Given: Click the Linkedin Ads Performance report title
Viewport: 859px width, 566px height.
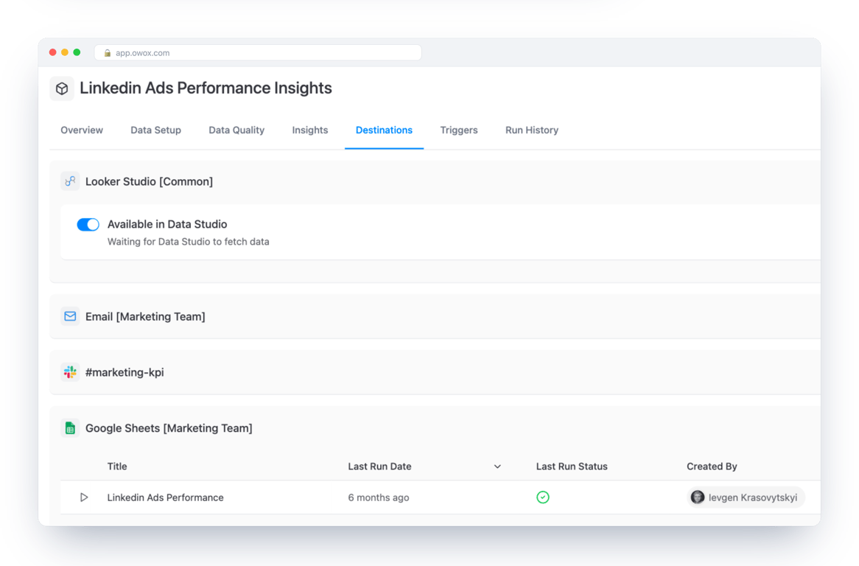Looking at the screenshot, I should coord(166,497).
